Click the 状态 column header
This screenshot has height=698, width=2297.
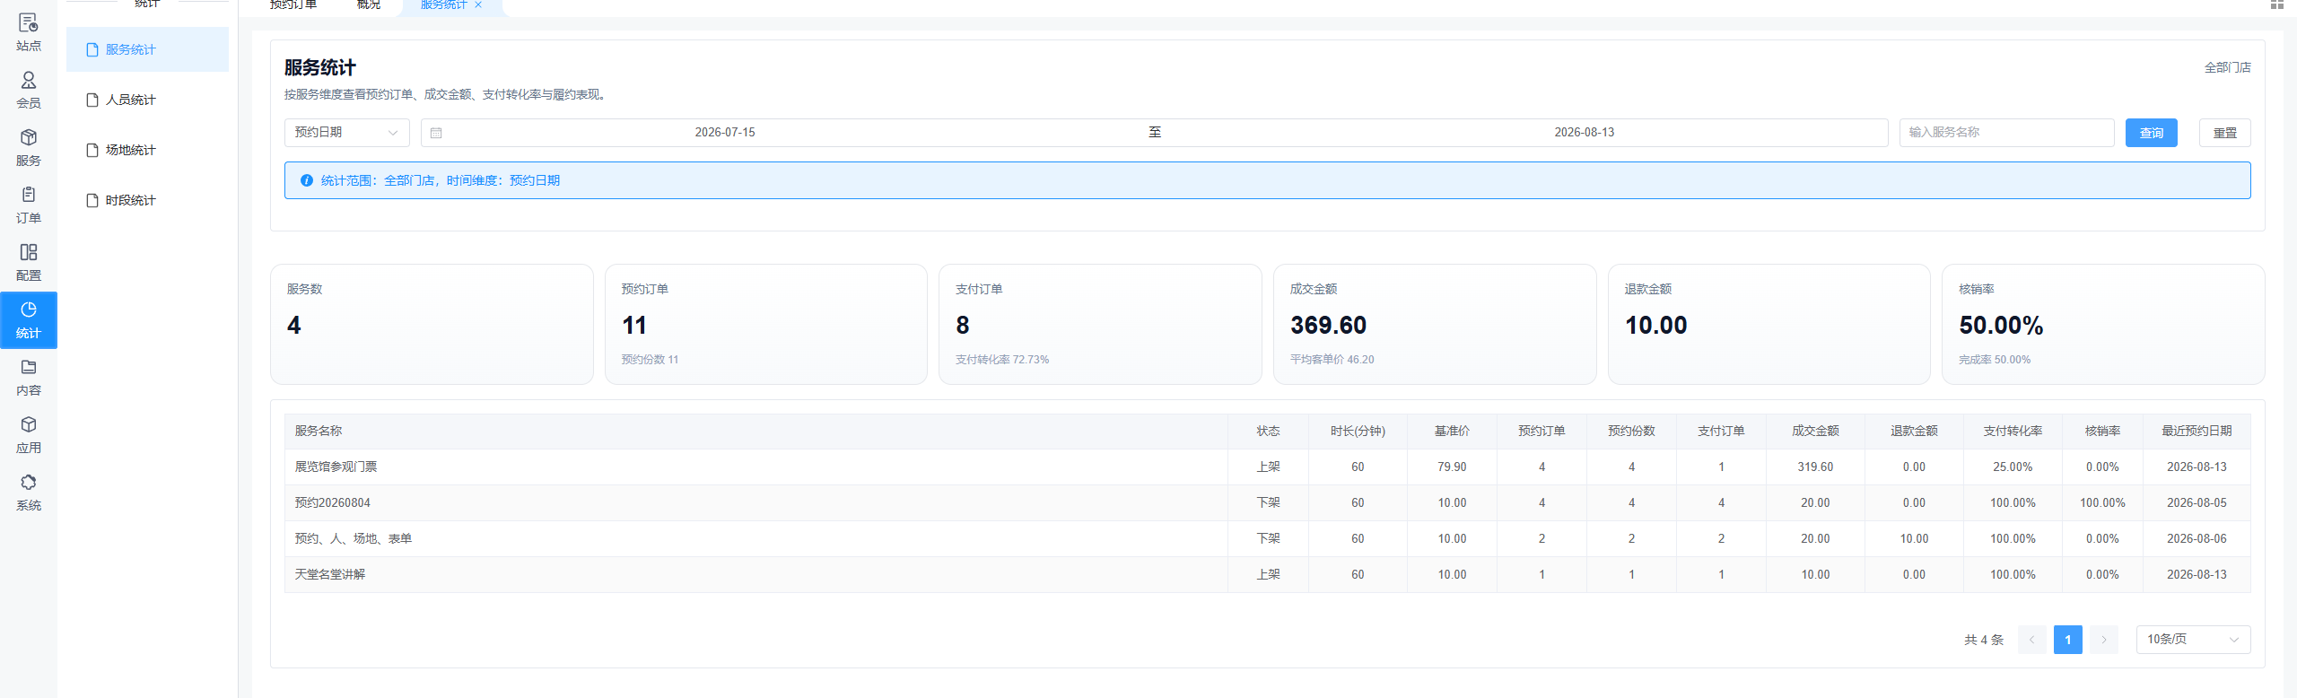click(1268, 432)
